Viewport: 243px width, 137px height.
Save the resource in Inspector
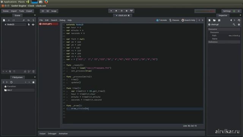219,20
